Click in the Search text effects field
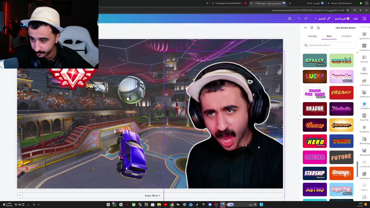The width and height of the screenshot is (370, 208). click(330, 45)
